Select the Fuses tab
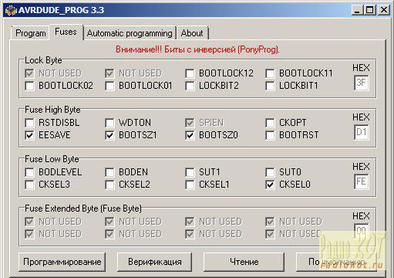This screenshot has width=394, height=278. [x=66, y=32]
